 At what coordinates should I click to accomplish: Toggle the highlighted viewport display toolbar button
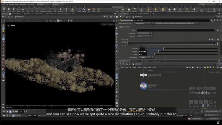pos(58,21)
